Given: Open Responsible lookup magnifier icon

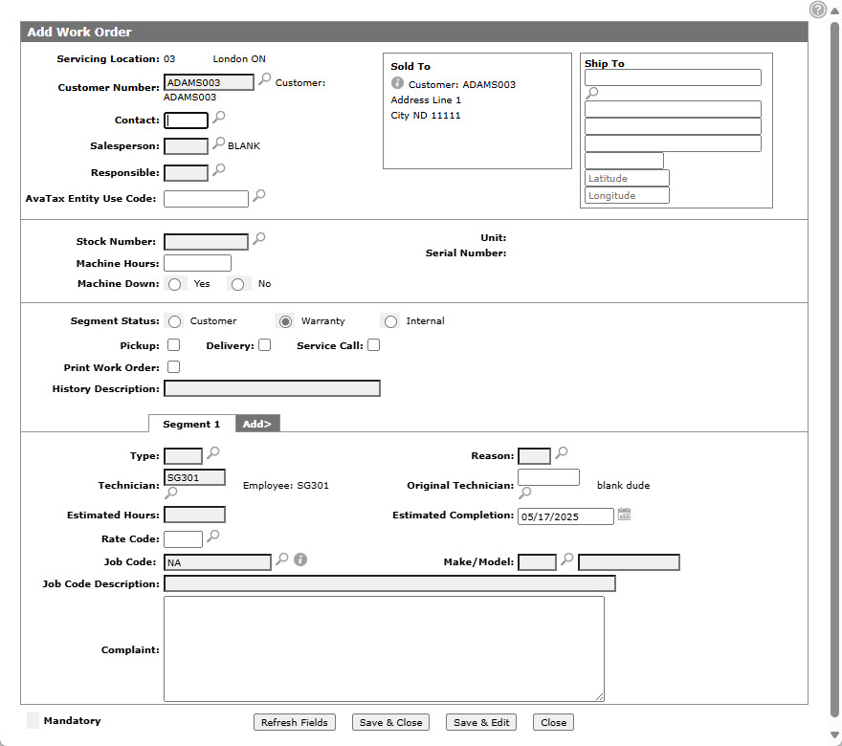Looking at the screenshot, I should click(218, 170).
